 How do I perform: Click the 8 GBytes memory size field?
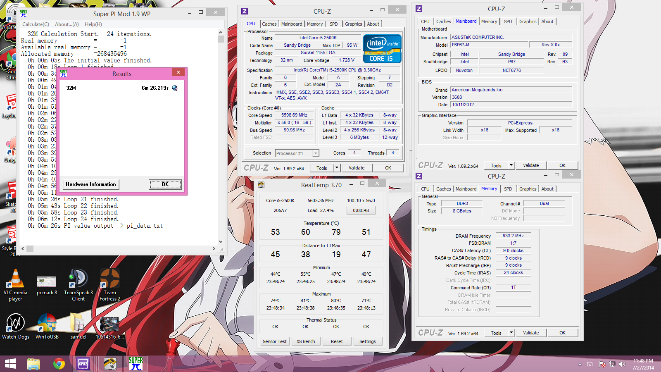462,211
